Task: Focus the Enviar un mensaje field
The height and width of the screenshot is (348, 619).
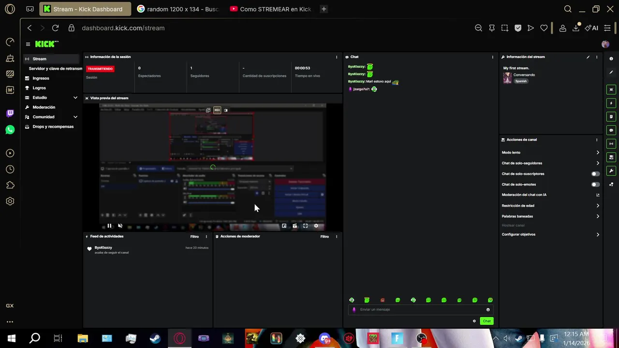Action: point(420,309)
